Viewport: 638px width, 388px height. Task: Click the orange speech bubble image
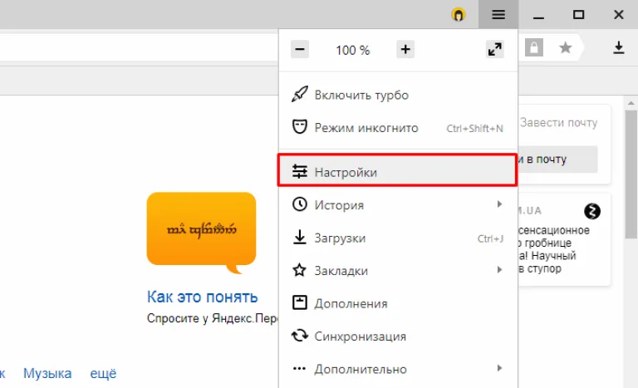[x=201, y=233]
